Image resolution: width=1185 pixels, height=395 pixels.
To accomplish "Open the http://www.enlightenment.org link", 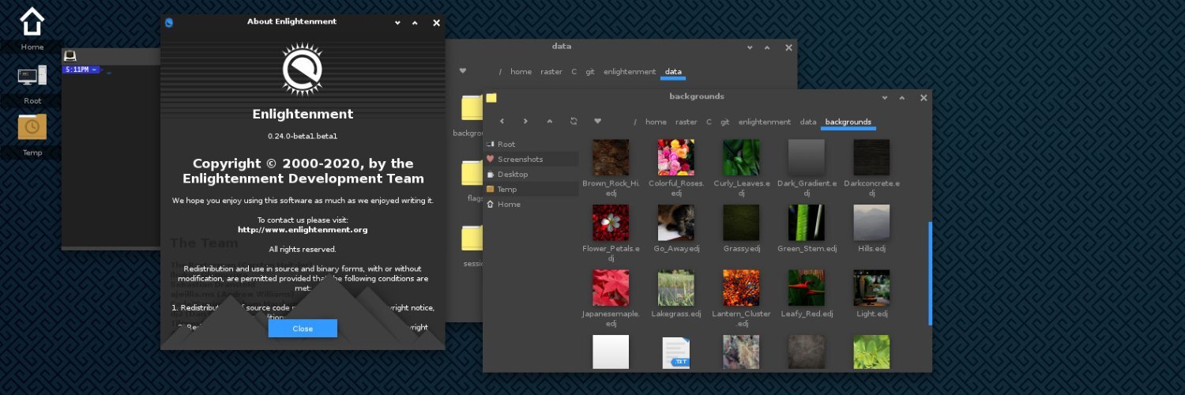I will click(x=303, y=230).
